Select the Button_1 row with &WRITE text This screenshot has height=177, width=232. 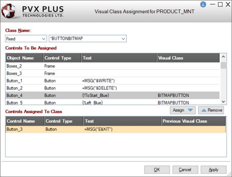click(112, 81)
